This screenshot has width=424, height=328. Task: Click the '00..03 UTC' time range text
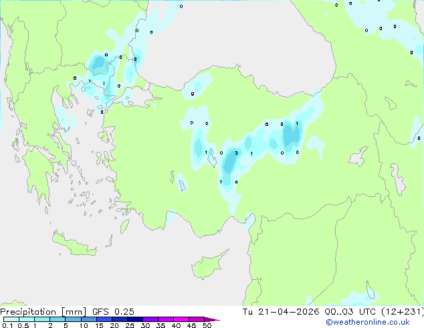350,312
